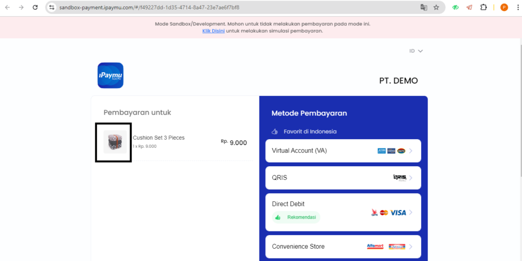Click the VISA logo in Direct Debit
Screen dimensions: 522x261
[398, 213]
